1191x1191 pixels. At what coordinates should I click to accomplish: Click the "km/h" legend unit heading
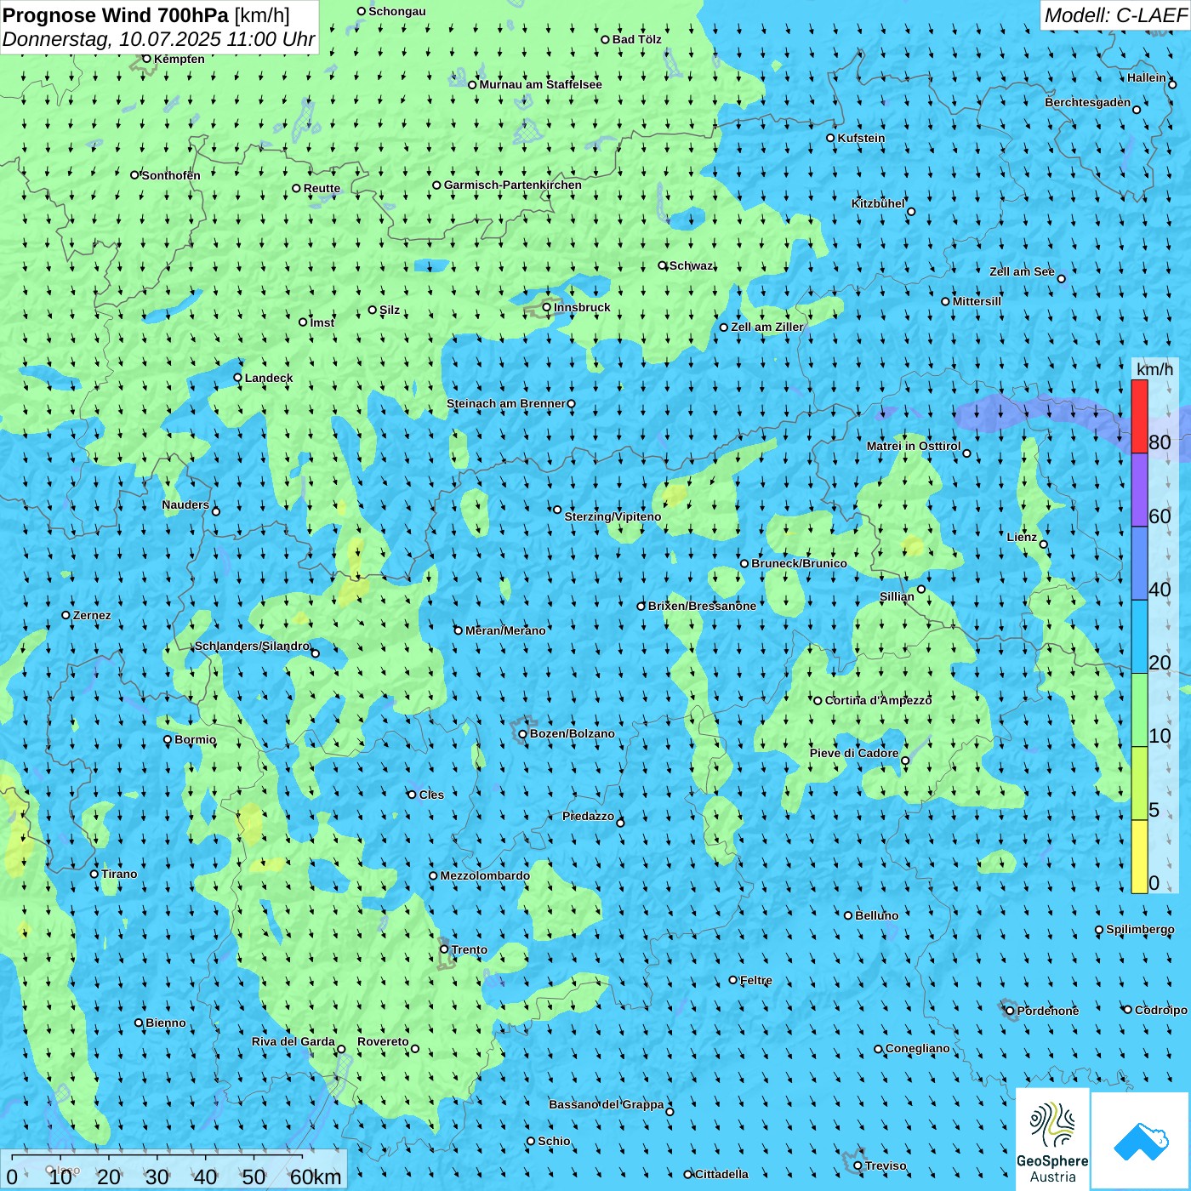click(1154, 369)
